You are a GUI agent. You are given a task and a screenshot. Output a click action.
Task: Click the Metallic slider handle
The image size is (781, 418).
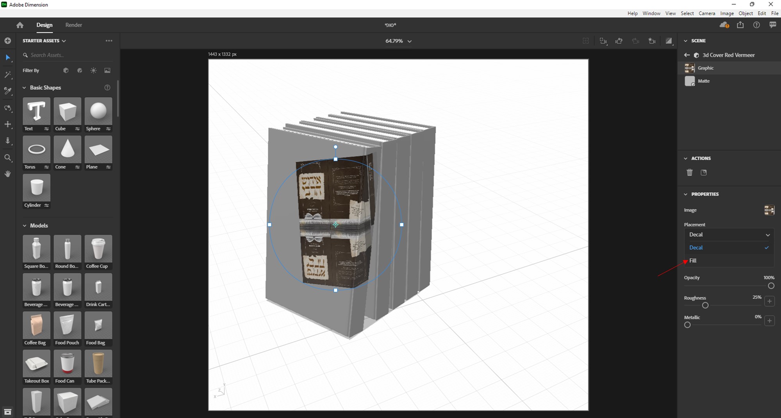(x=687, y=325)
